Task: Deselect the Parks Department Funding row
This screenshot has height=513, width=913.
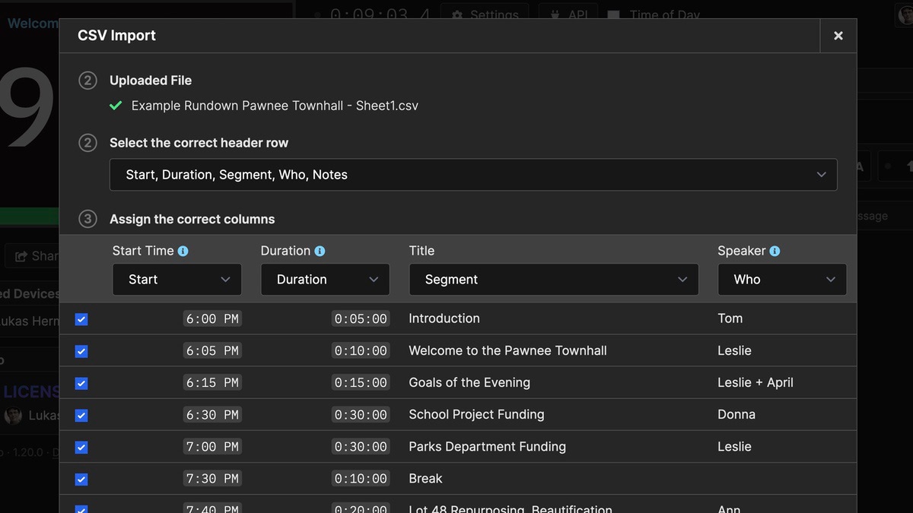Action: pyautogui.click(x=81, y=447)
